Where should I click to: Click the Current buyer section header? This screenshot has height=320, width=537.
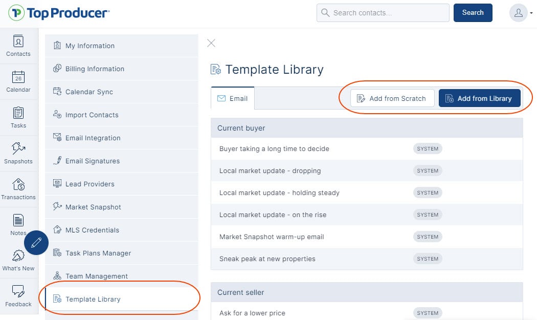coord(367,128)
